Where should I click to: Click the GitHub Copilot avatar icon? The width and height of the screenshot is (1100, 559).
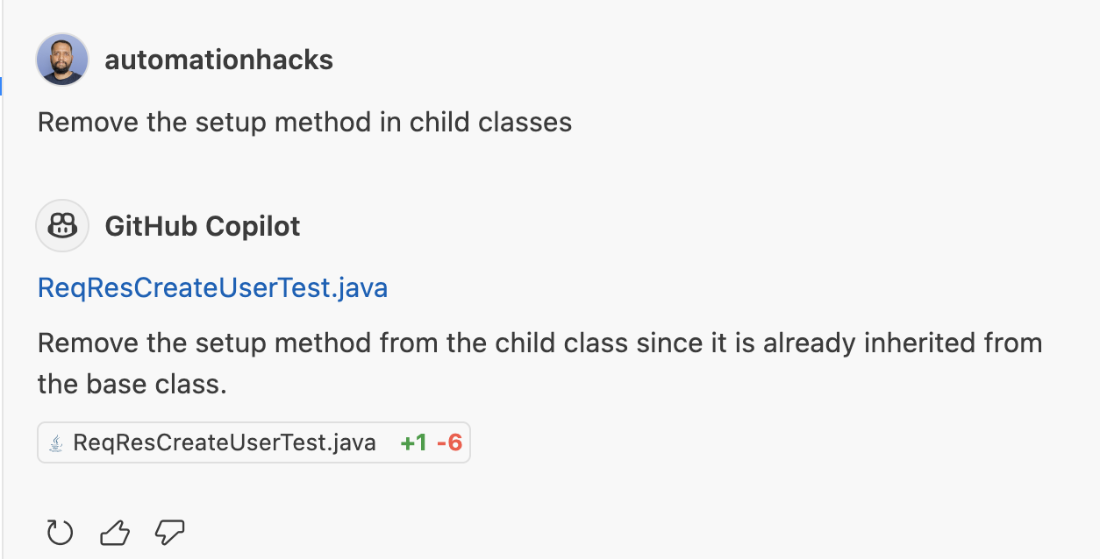pyautogui.click(x=62, y=226)
